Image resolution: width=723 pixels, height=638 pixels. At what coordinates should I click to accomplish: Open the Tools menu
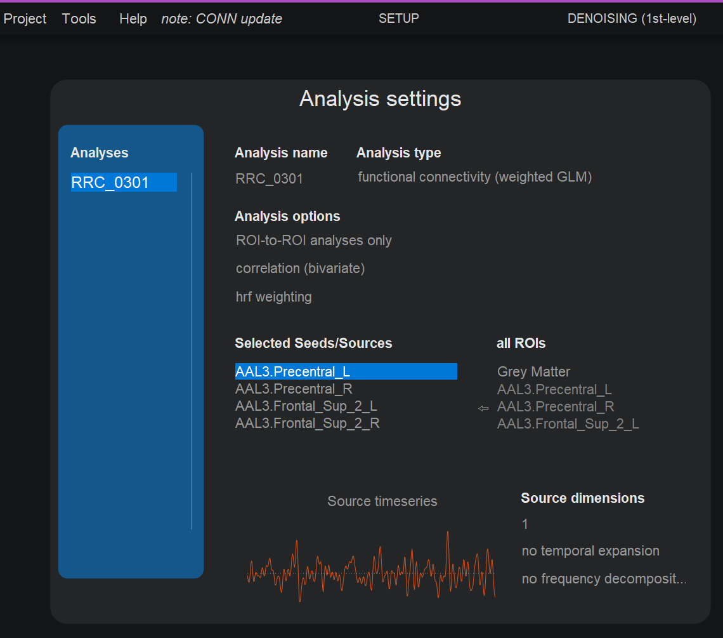(x=79, y=19)
